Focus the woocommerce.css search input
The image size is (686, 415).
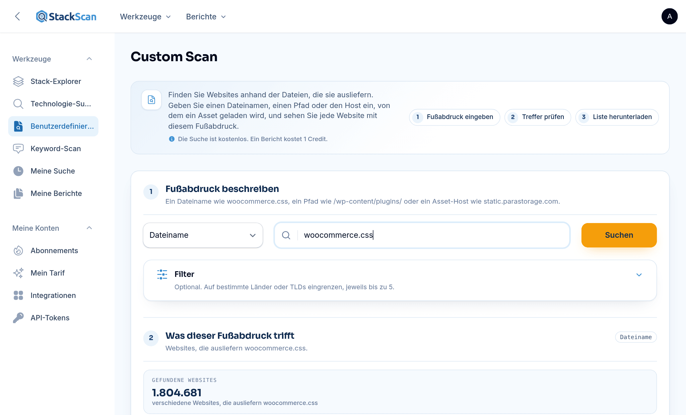click(x=422, y=235)
